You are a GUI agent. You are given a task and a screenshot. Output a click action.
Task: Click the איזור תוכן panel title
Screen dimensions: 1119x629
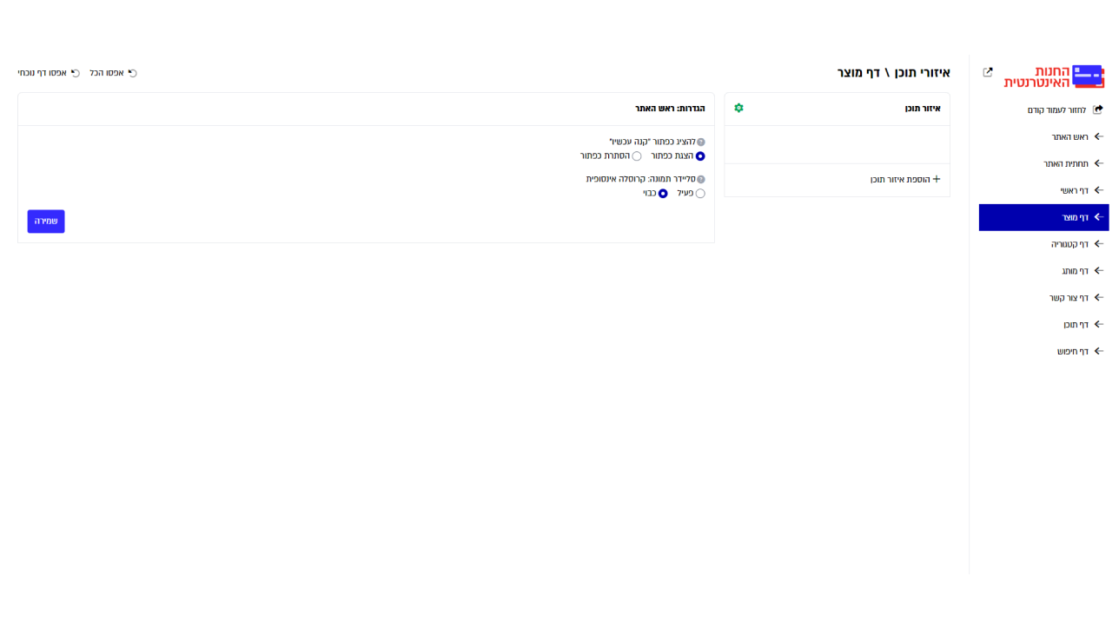point(923,109)
